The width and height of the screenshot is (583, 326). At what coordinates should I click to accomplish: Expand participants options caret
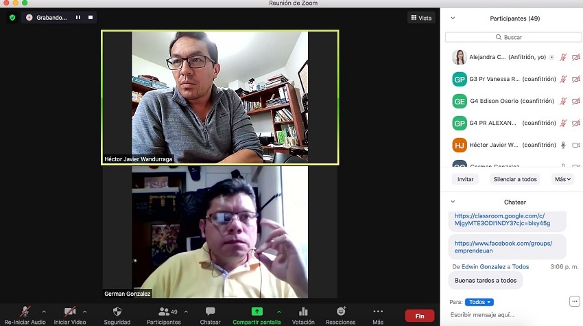186,312
